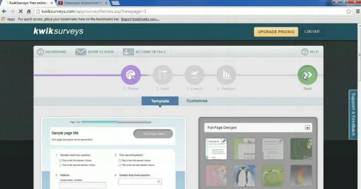The width and height of the screenshot is (361, 189).
Task: Click the Upgrade Pricing button
Action: (276, 32)
